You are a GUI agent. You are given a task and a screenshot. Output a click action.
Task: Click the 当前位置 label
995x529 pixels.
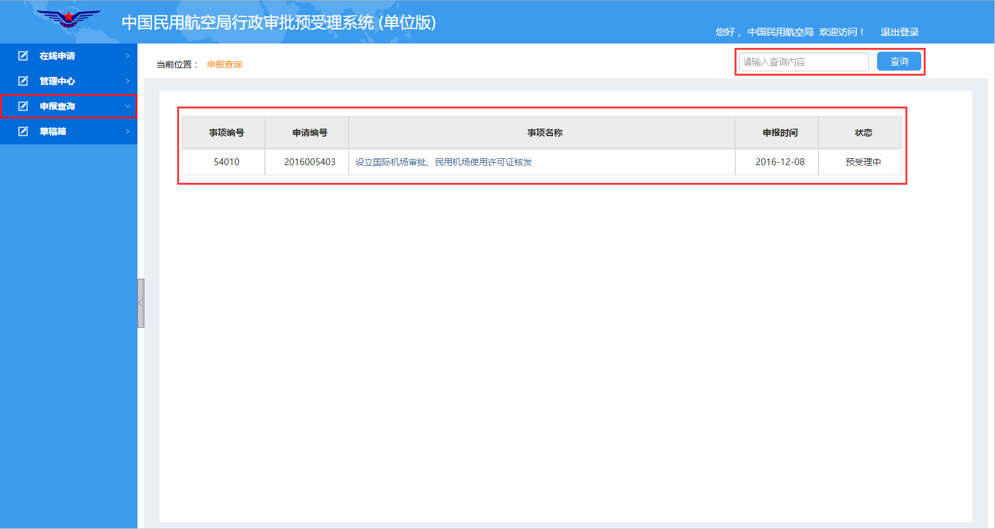[x=177, y=64]
